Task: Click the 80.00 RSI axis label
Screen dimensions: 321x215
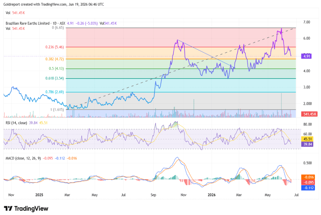Action: [307, 124]
